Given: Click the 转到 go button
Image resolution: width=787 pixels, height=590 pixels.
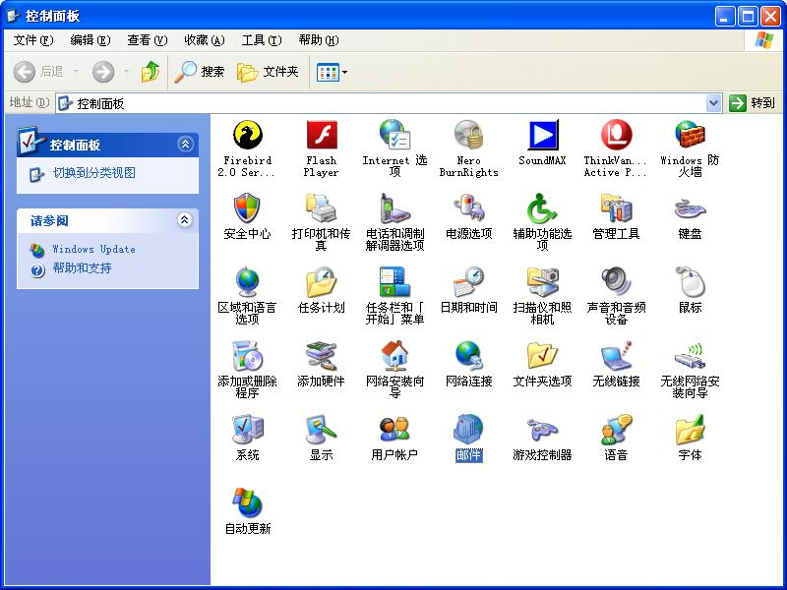Looking at the screenshot, I should click(x=752, y=103).
